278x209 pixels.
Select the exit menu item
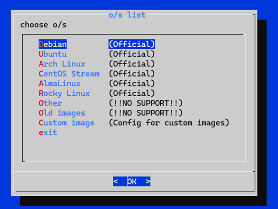(48, 132)
